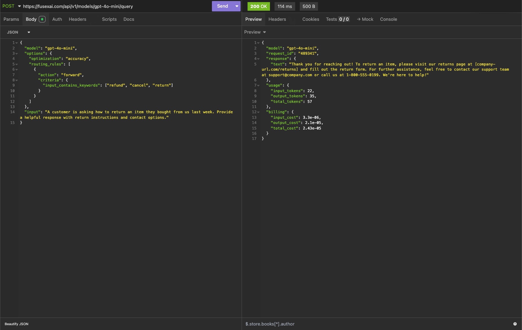
Task: Click the request URL field
Action: tap(116, 6)
